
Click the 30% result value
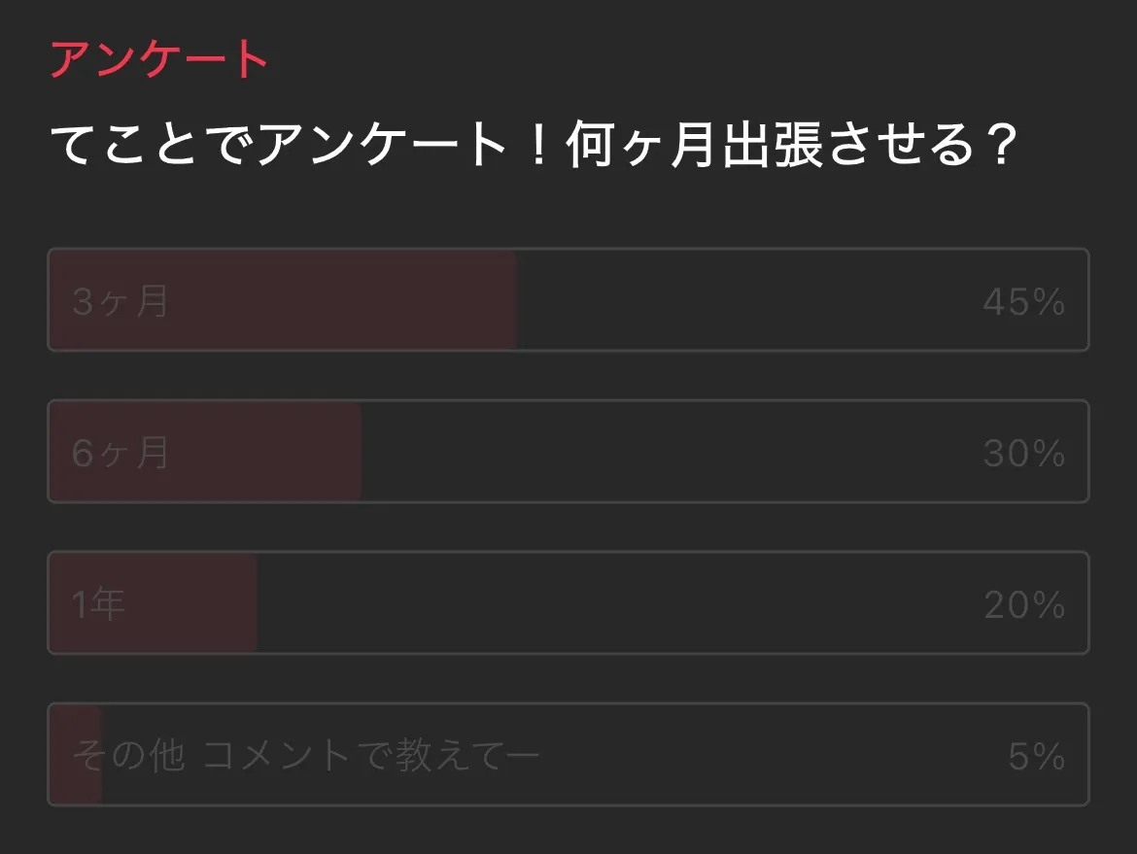click(x=1023, y=454)
